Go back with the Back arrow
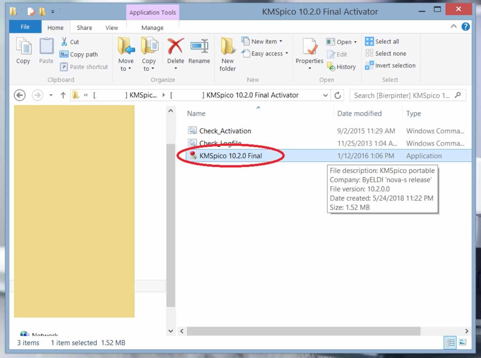The width and height of the screenshot is (481, 358). 20,95
